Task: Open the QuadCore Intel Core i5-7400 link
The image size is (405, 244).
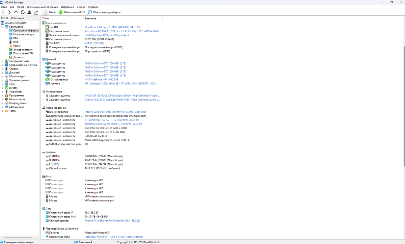Action: (x=112, y=27)
